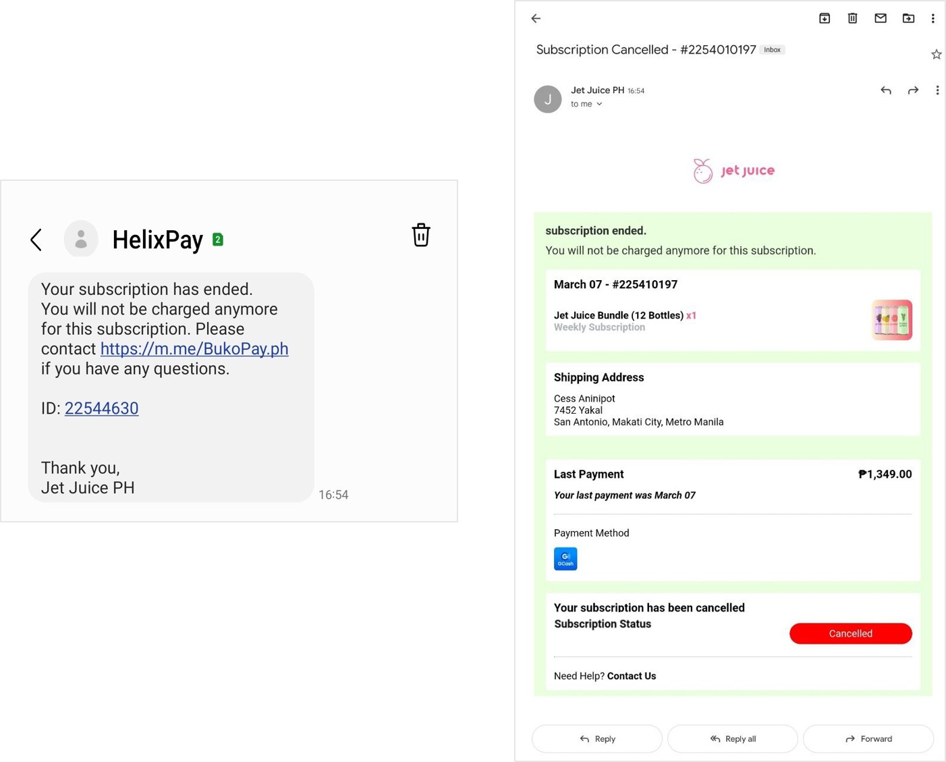Forward using arrow icon beside sender
Viewport: 946px width, 762px height.
(913, 90)
